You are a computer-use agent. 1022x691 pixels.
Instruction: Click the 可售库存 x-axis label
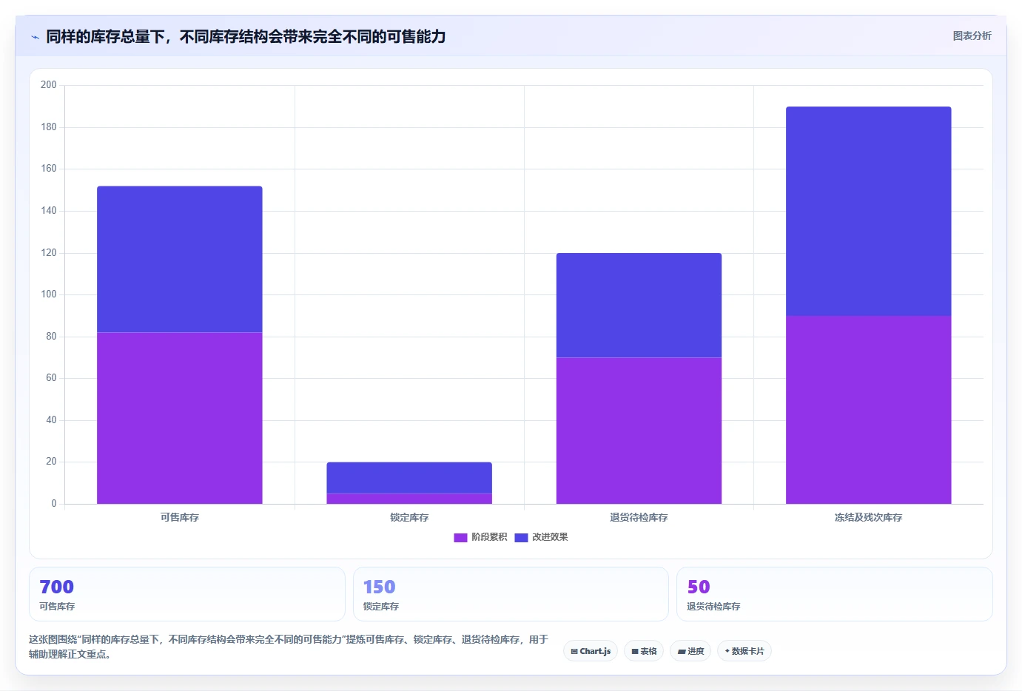click(x=180, y=517)
